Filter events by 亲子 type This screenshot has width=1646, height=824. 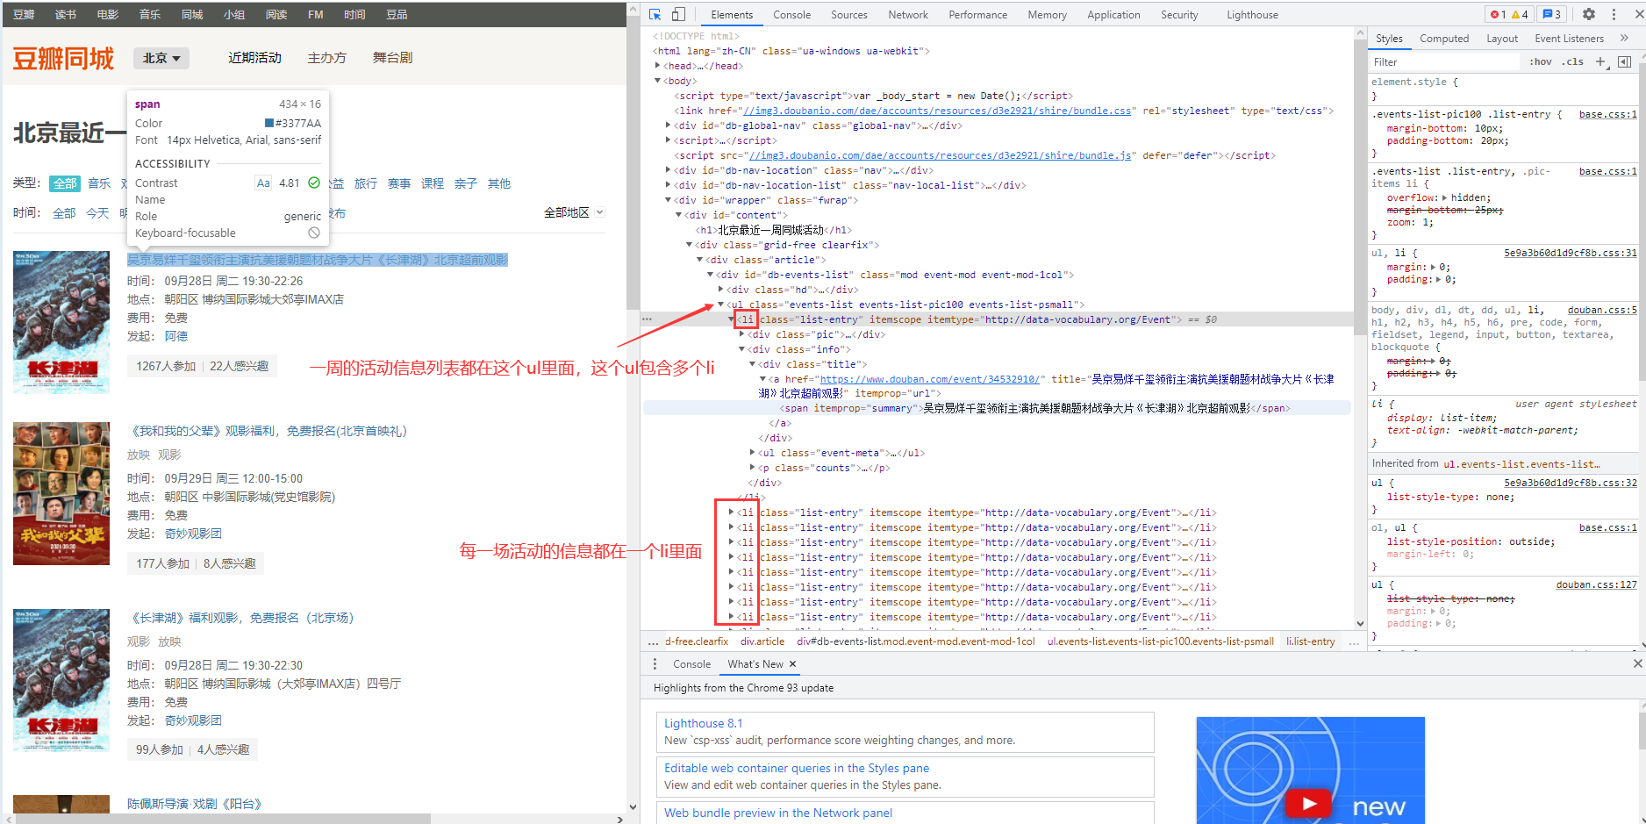tap(466, 183)
